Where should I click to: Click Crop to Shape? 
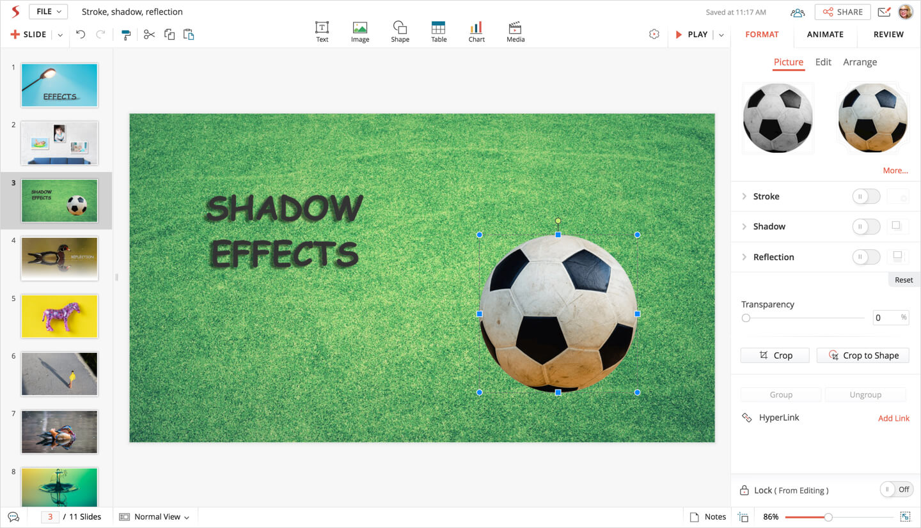click(x=863, y=355)
